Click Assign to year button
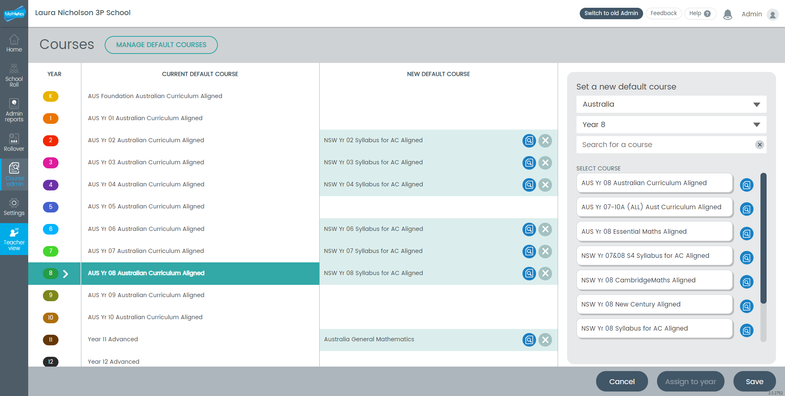The image size is (785, 396). pos(691,382)
